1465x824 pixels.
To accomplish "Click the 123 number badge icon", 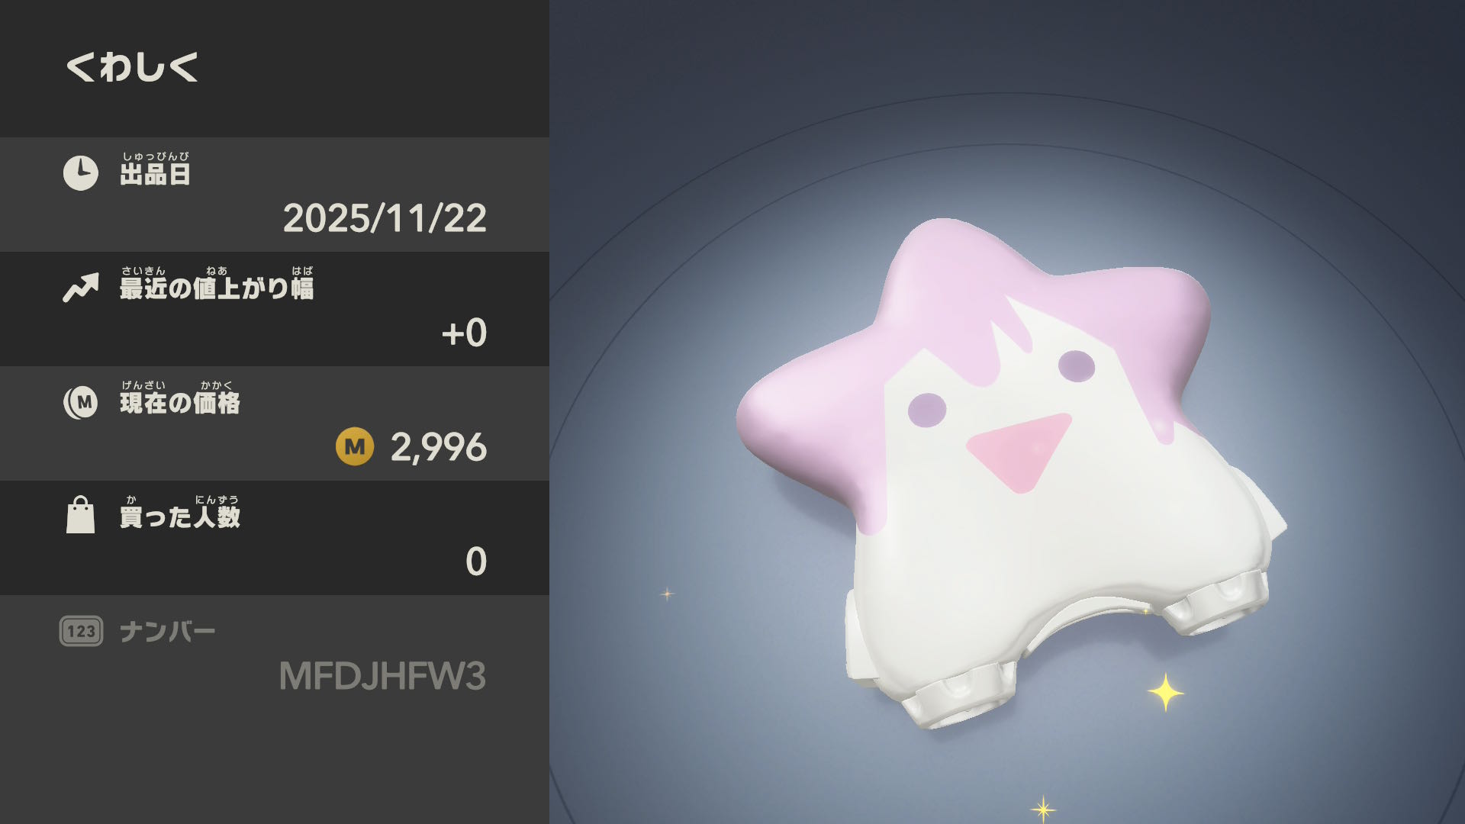I will point(81,631).
